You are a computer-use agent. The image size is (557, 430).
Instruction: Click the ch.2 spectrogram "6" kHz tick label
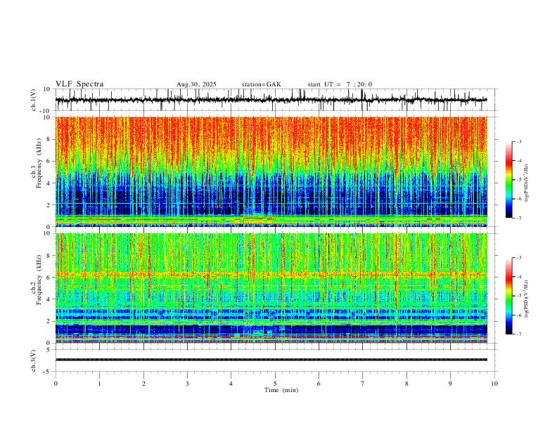(x=49, y=278)
